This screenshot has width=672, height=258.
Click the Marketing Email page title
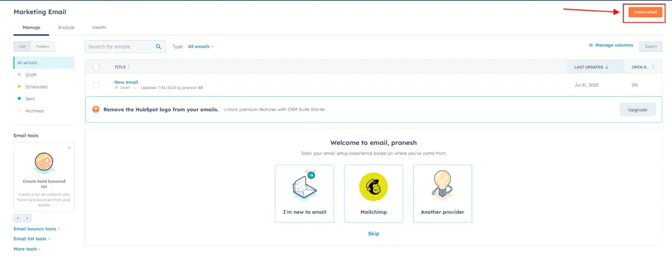pos(40,12)
